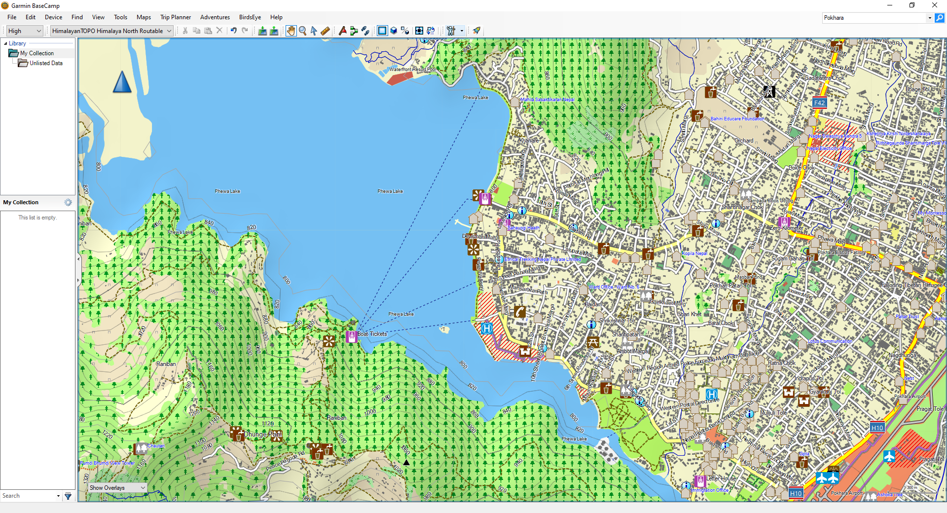Select the New Waypoint flag tool
This screenshot has height=513, width=947.
342,31
